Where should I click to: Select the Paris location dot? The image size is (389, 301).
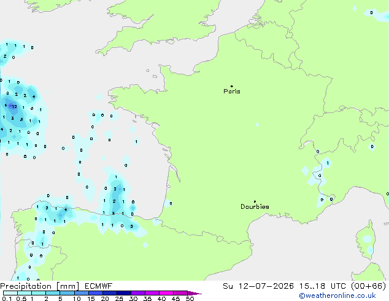[x=232, y=86]
